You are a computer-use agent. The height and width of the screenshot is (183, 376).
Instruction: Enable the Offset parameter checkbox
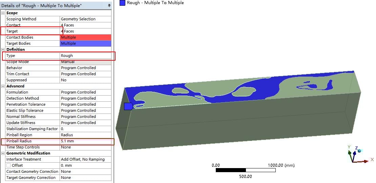point(8,165)
